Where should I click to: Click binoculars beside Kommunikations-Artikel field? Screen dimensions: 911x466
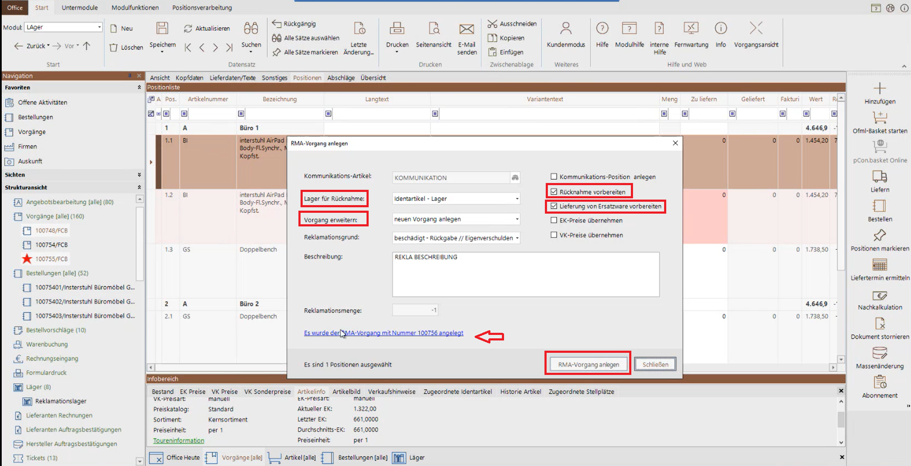(x=515, y=177)
